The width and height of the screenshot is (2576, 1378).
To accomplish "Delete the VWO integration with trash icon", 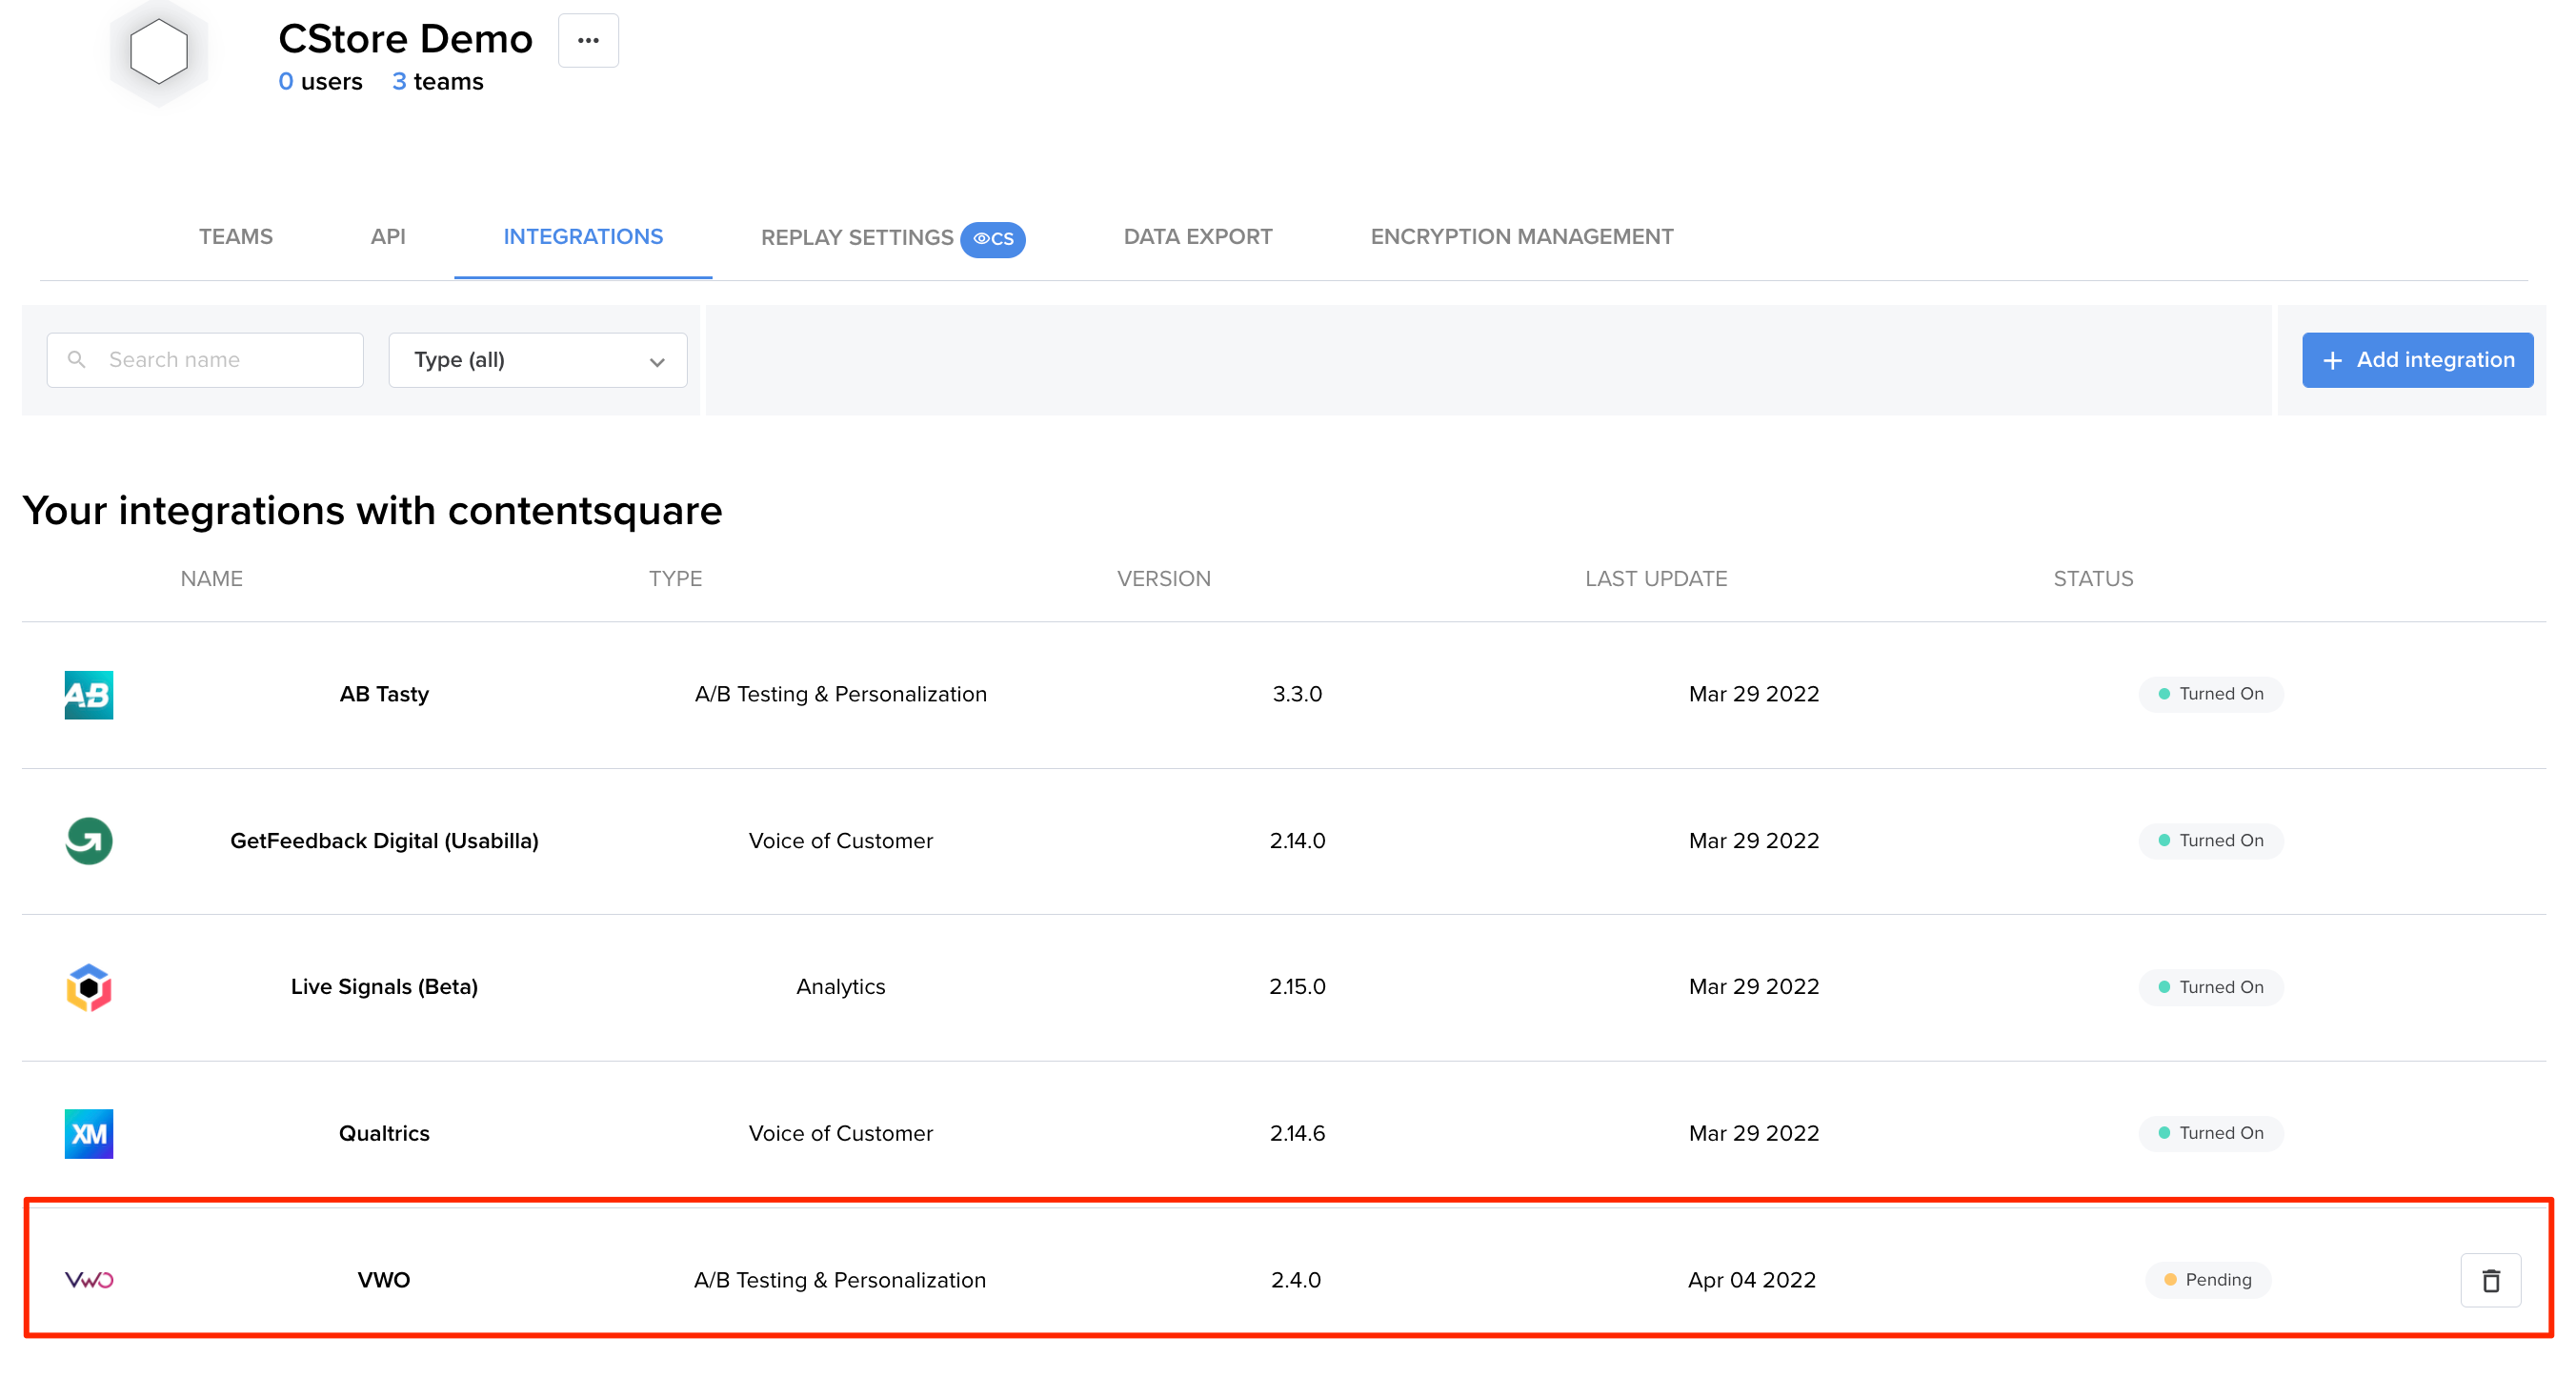I will (2490, 1279).
